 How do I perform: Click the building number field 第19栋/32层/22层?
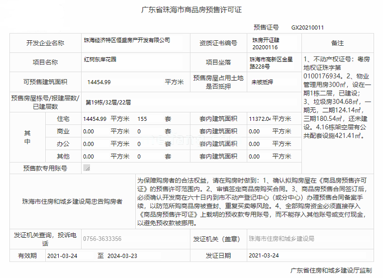tap(108, 103)
